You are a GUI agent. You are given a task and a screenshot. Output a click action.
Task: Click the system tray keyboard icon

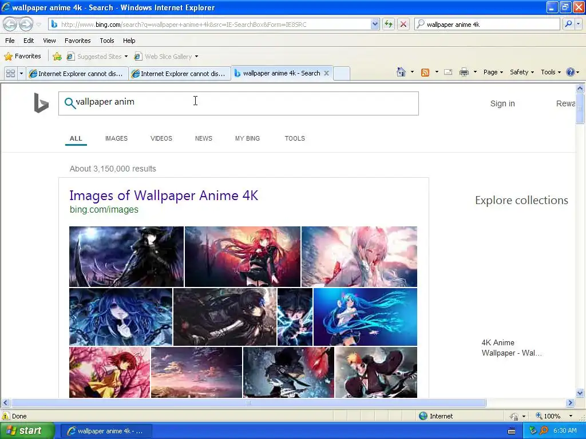(x=512, y=431)
